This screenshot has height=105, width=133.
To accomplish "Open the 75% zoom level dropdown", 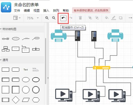I will pos(33,18).
